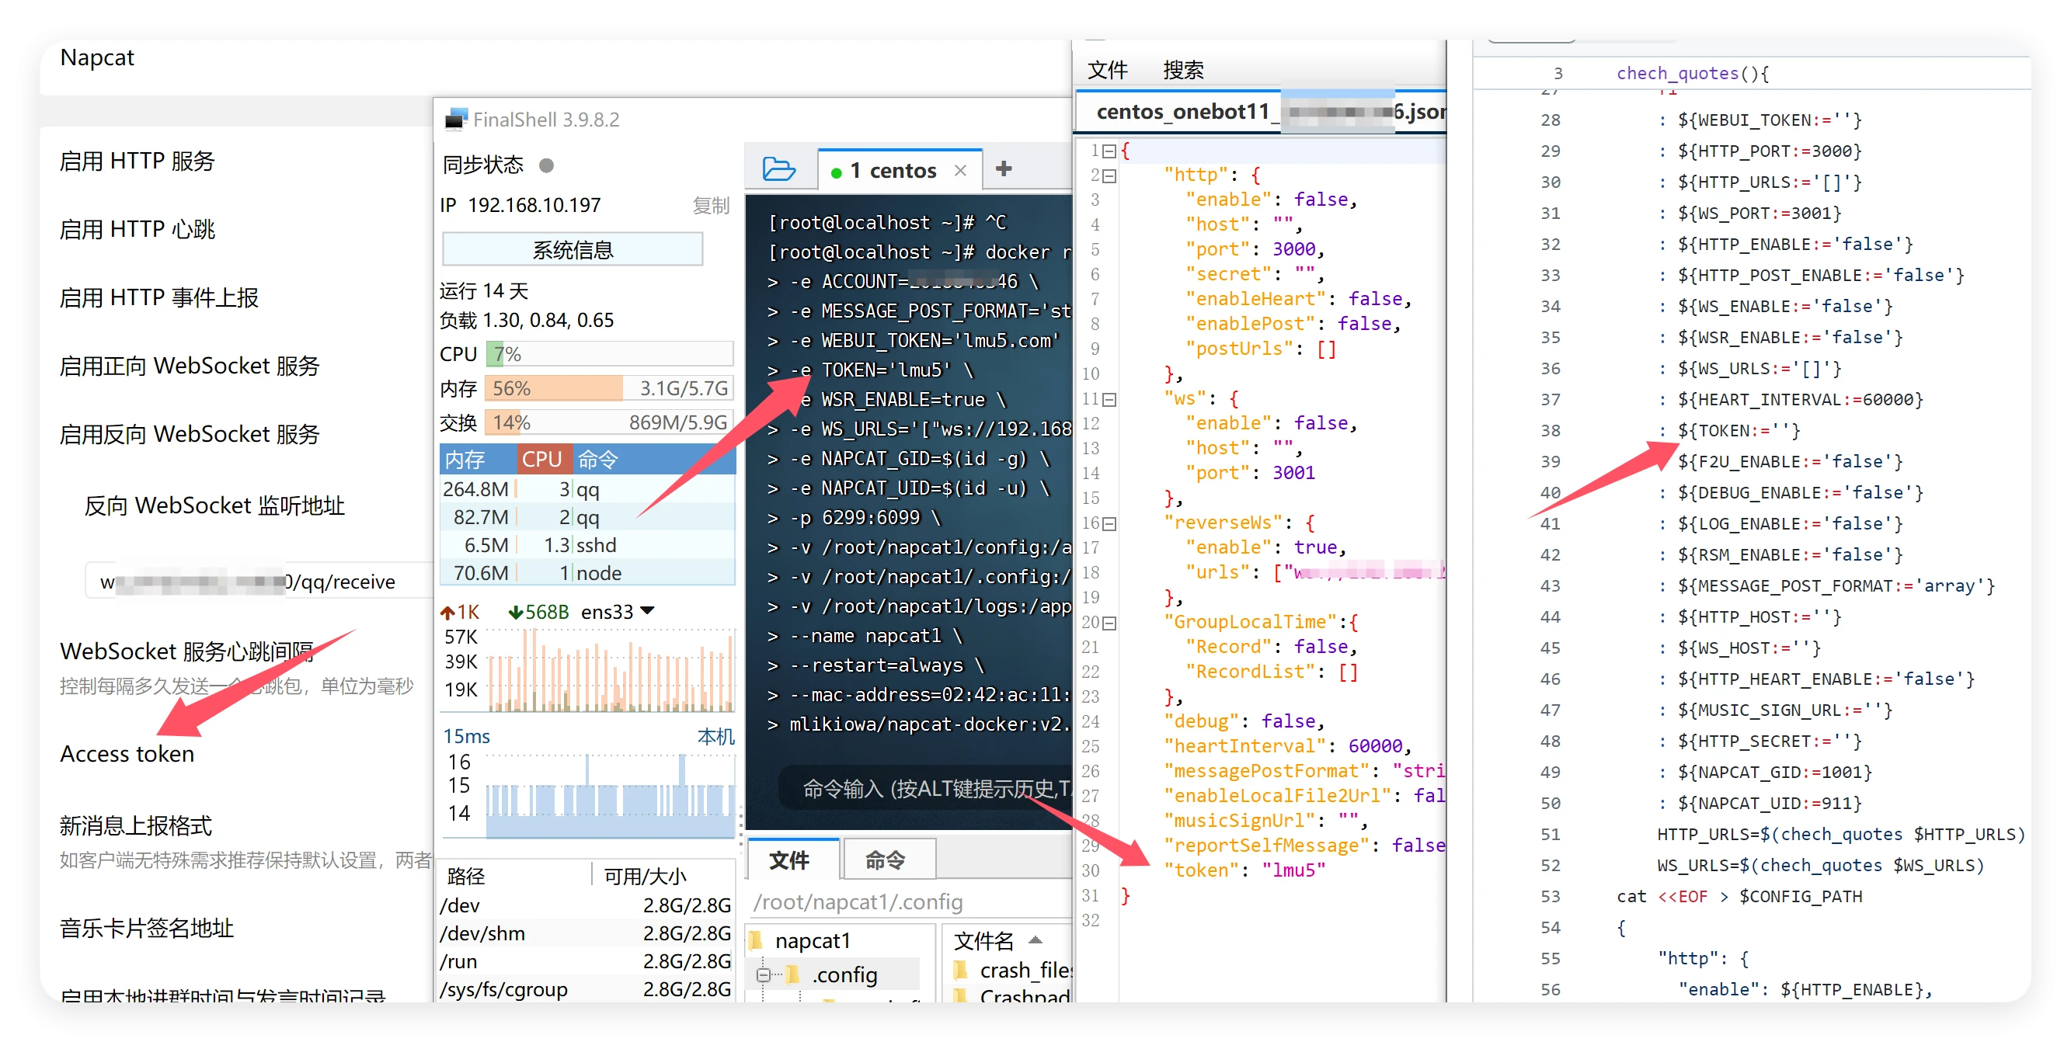
Task: Collapse JSON root brace at line 1
Action: 1109,150
